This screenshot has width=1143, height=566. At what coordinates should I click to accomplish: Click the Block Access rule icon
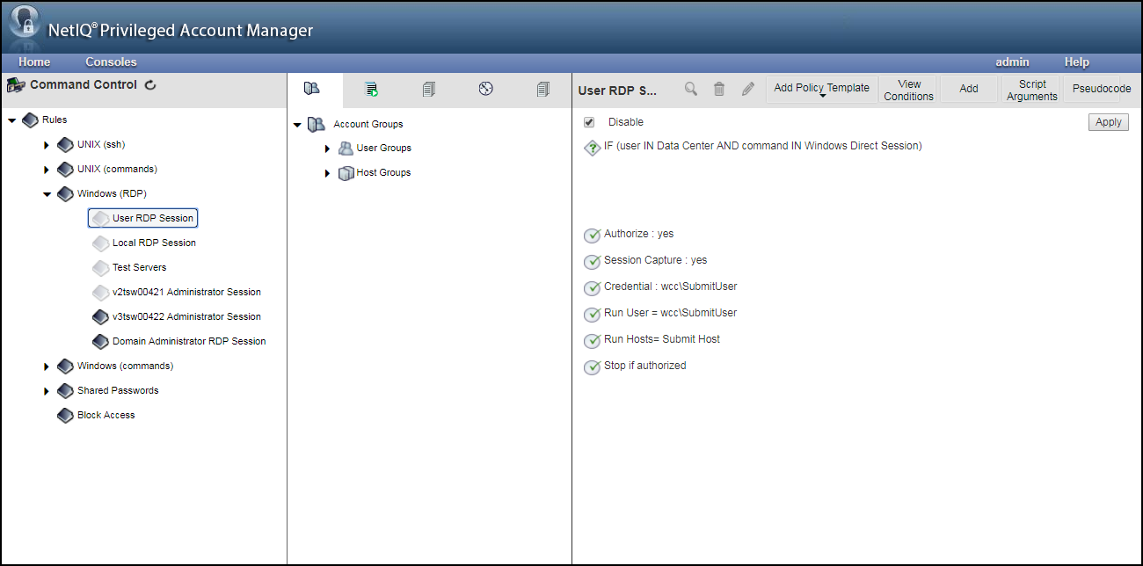[65, 415]
